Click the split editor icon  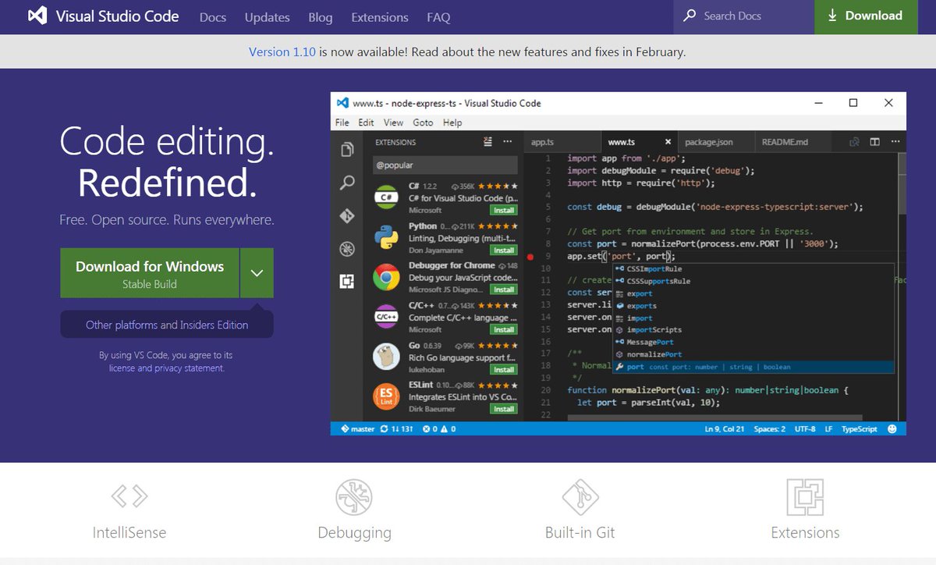click(x=875, y=142)
